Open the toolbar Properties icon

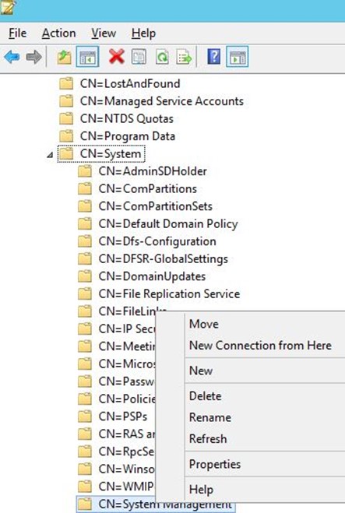click(139, 57)
